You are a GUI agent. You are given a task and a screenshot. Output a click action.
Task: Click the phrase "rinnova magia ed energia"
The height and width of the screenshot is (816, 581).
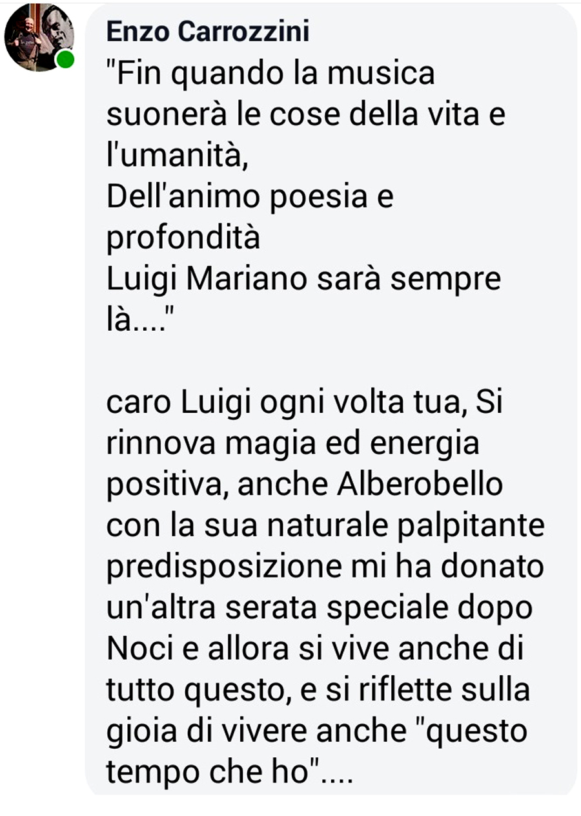(x=292, y=445)
